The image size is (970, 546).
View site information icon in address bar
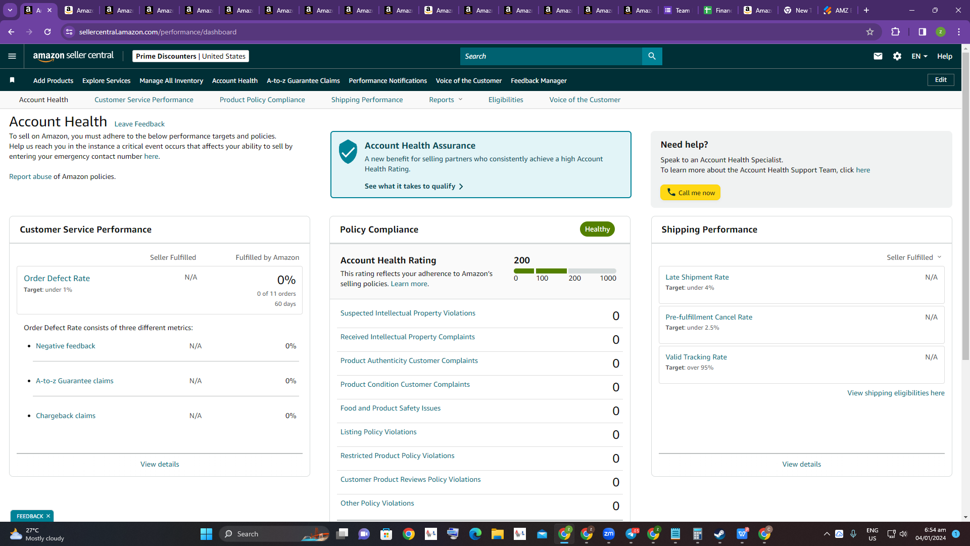69,32
